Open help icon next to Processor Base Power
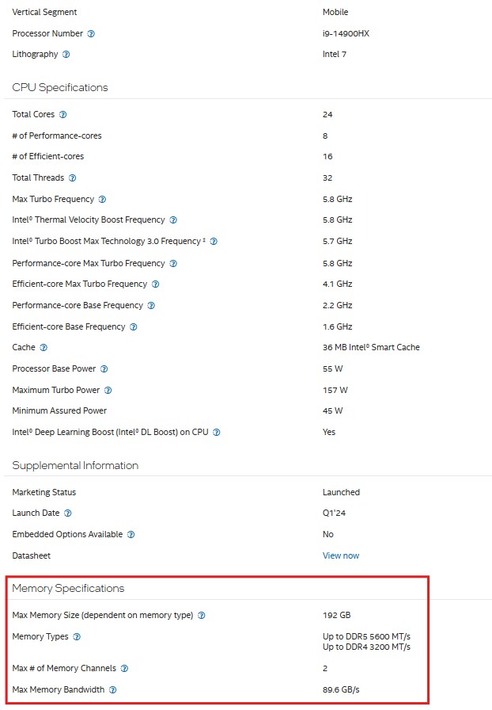The image size is (492, 710). 104,369
